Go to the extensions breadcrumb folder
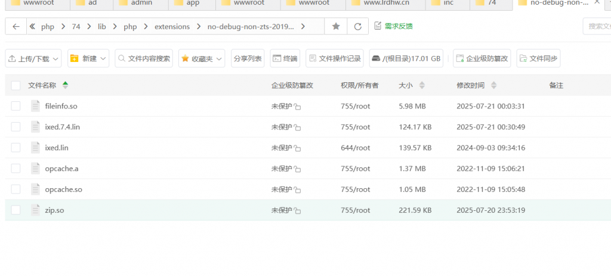The height and width of the screenshot is (277, 611). (x=172, y=26)
